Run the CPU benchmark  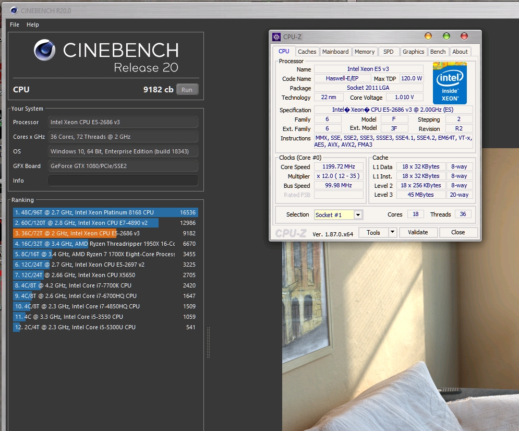click(187, 90)
